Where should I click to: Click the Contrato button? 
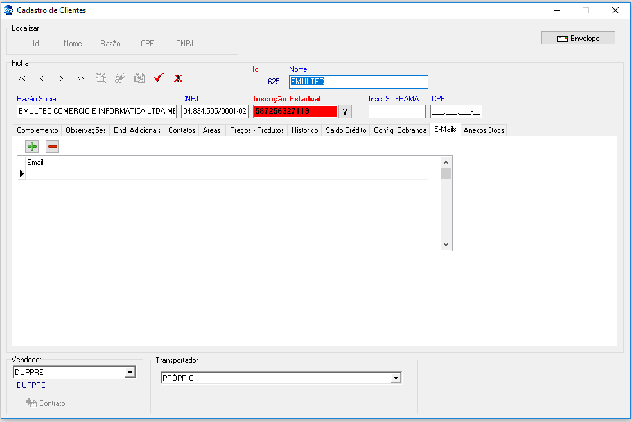point(46,403)
